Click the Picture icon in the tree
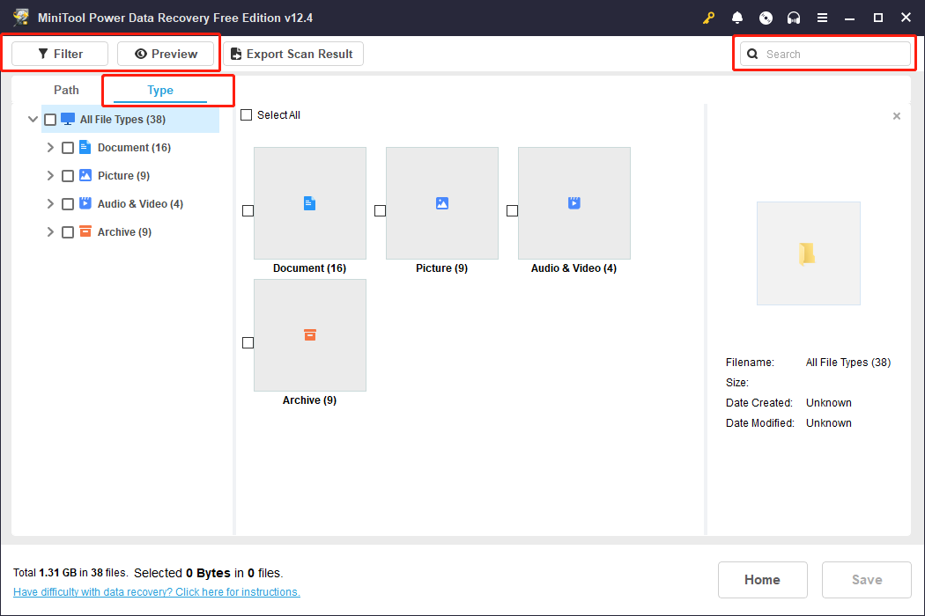Viewport: 925px width, 616px height. [85, 175]
